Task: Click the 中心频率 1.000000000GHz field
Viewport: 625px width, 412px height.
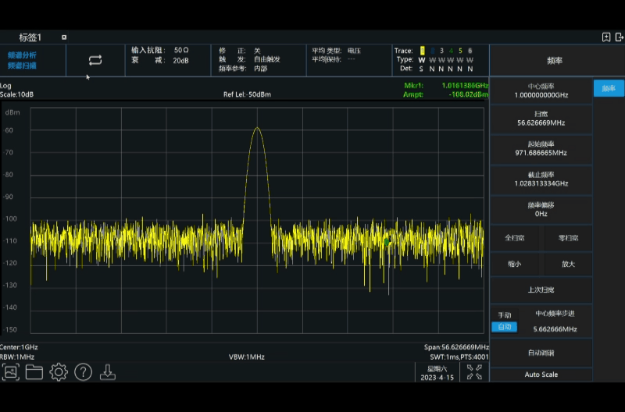Action: pyautogui.click(x=541, y=91)
